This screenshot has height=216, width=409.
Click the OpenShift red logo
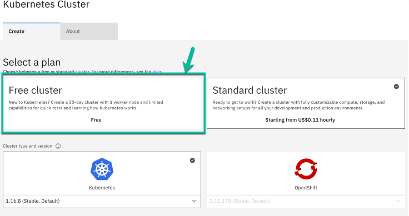306,169
